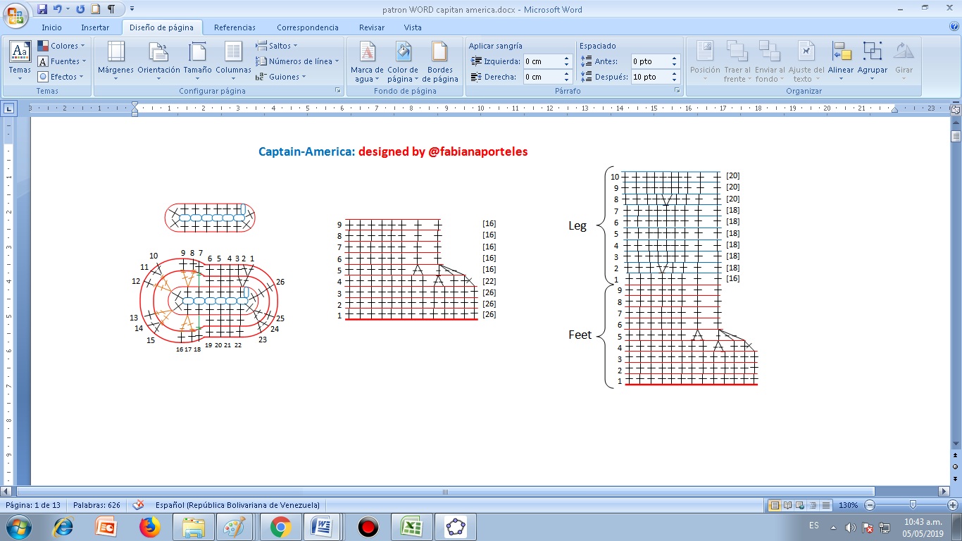The image size is (962, 541).
Task: Select Draft view button
Action: click(x=826, y=505)
